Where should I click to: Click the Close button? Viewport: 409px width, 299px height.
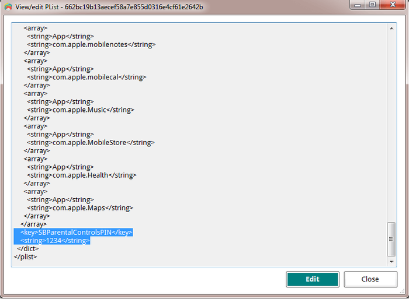pyautogui.click(x=370, y=279)
